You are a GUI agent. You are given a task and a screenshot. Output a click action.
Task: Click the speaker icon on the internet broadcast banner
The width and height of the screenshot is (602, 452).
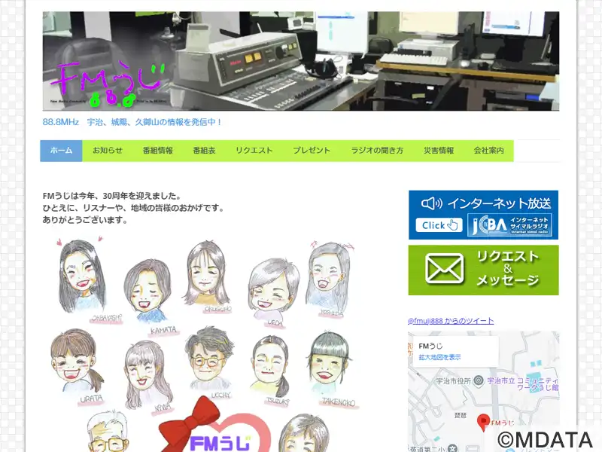tap(431, 203)
